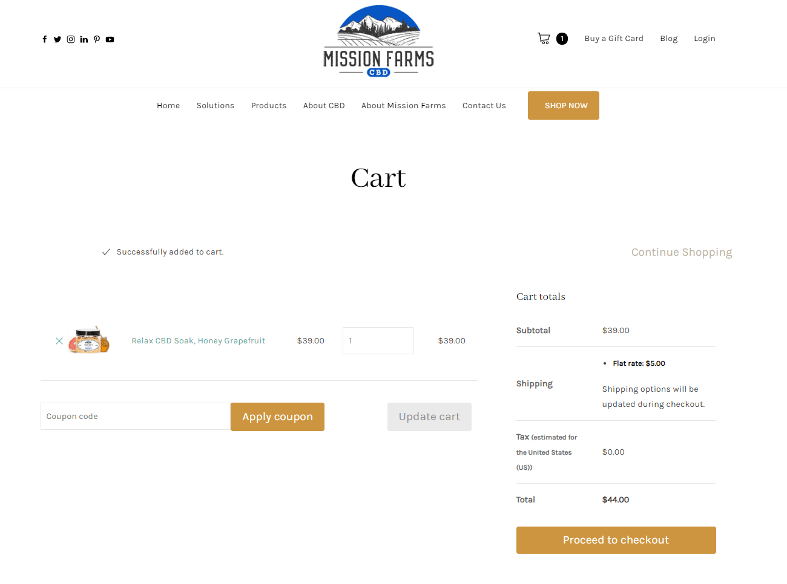Remove Relax CBD Soak from cart
Viewport: 787px width, 584px height.
pyautogui.click(x=59, y=341)
